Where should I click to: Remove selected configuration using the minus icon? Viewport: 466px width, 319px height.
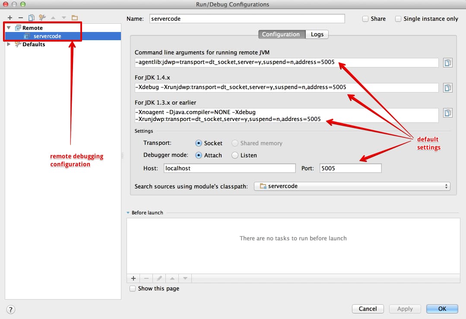pyautogui.click(x=20, y=18)
